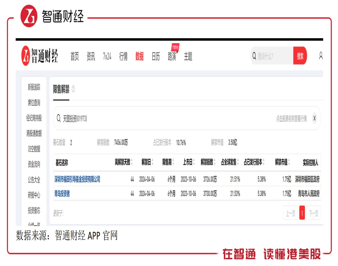
Task: Click page 1 pagination button
Action: pos(302,213)
